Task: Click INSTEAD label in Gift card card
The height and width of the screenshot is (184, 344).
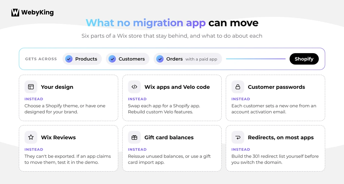Action: [x=137, y=150]
